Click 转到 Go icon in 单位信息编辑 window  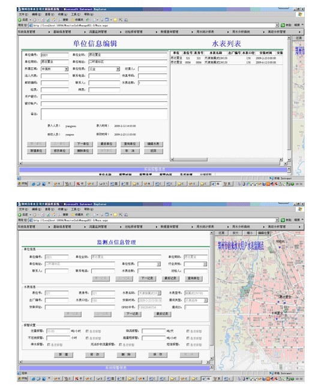[x=283, y=25]
